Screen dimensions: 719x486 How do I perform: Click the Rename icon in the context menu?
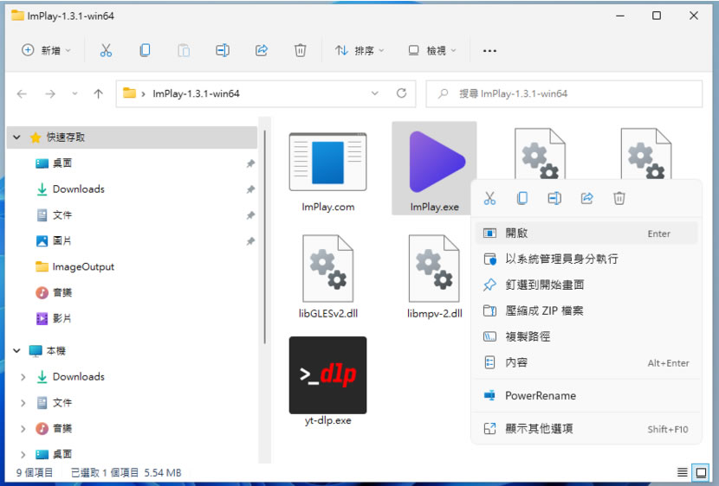point(554,198)
